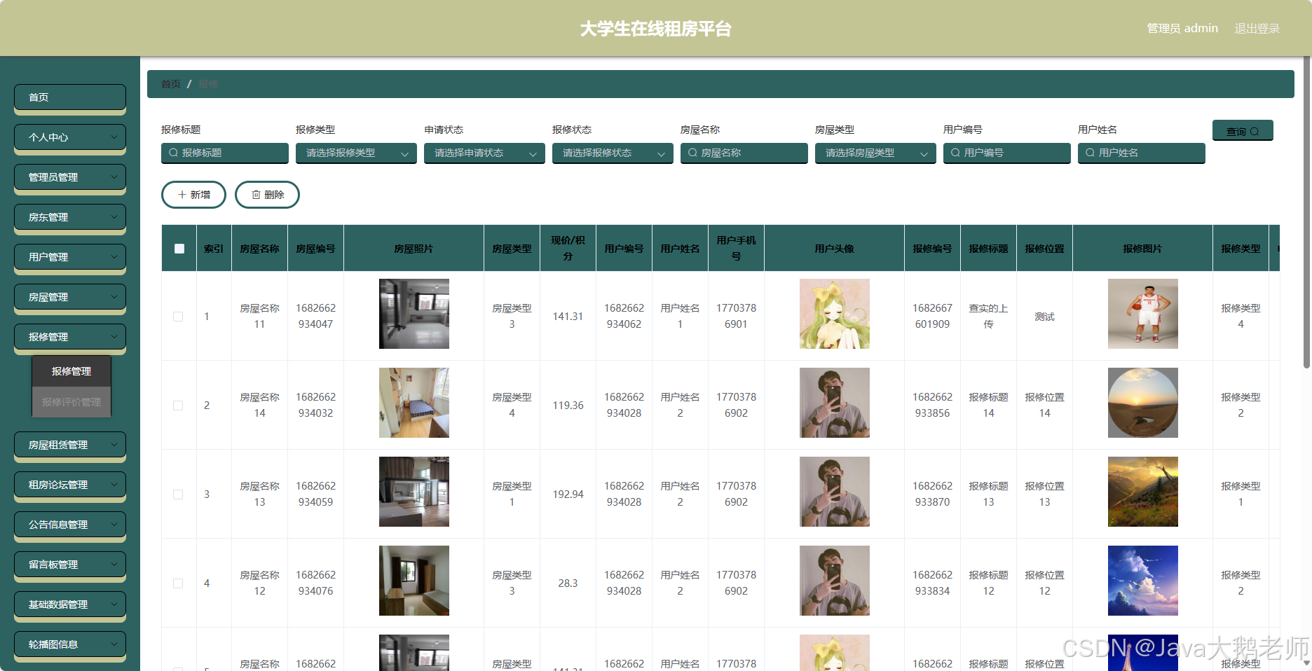Click 查询 search button

point(1243,131)
